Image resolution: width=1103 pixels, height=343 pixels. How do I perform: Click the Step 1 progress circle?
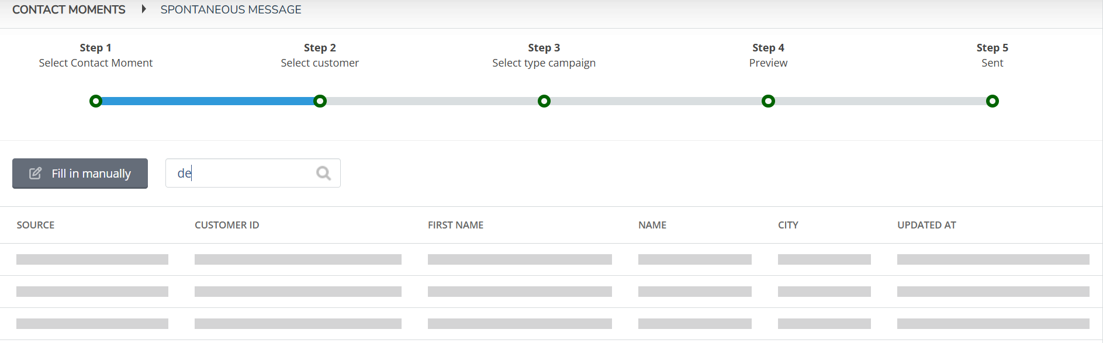(96, 101)
